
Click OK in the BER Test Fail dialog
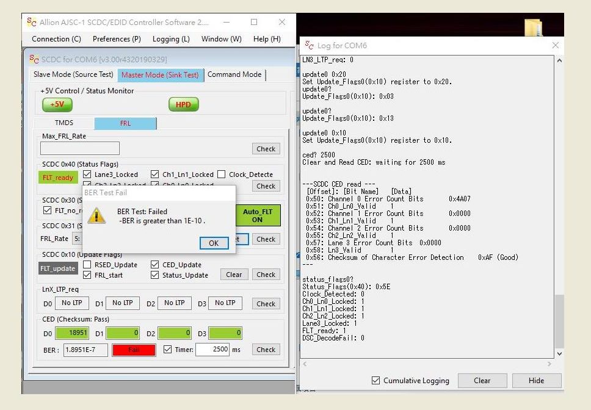coord(214,243)
